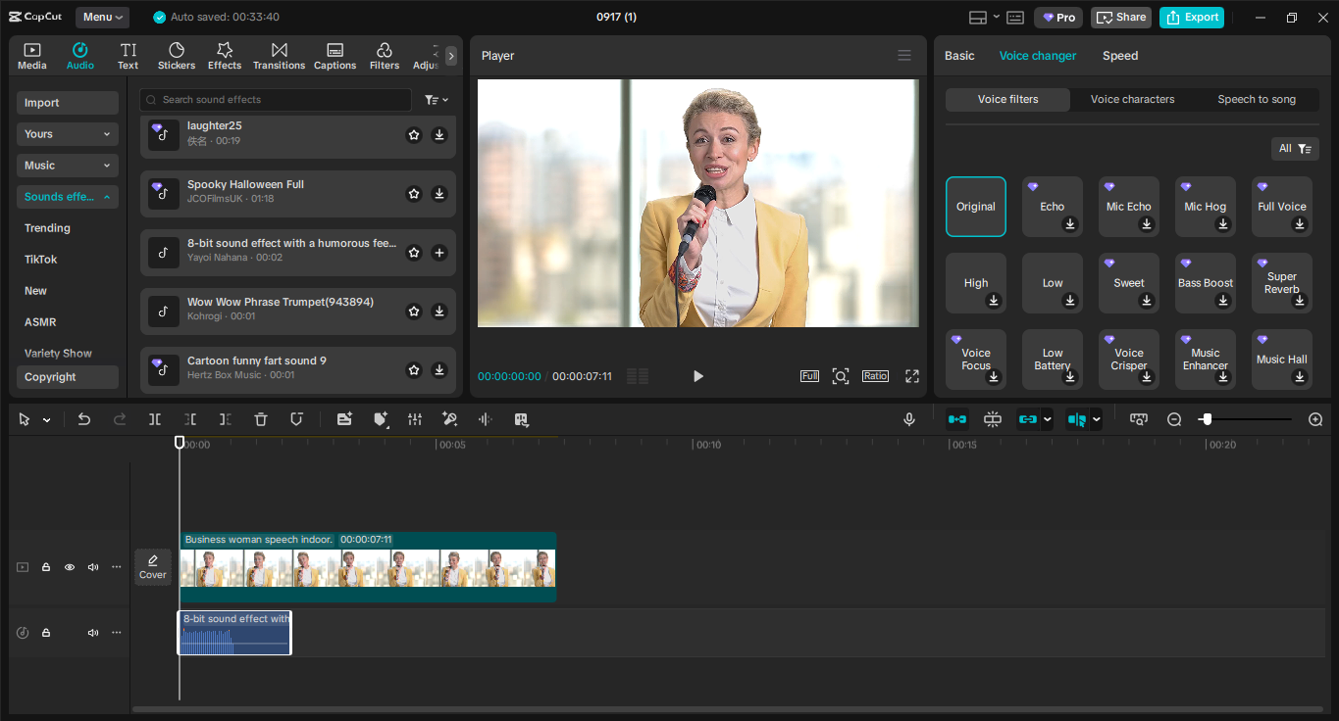Collapse the Sounds effects section in sidebar
1339x721 pixels.
pos(67,196)
